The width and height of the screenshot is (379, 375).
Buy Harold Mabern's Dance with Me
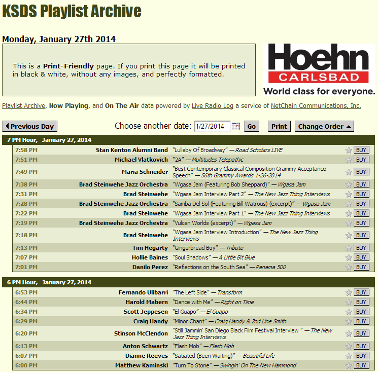362,303
